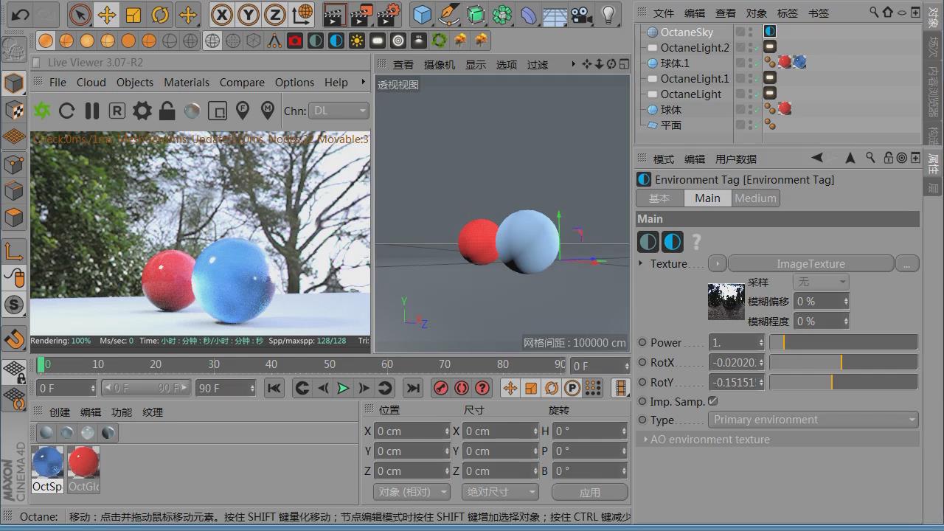Screen dimensions: 944x531
Task: Click the clay mode sphere icon
Action: tap(192, 111)
